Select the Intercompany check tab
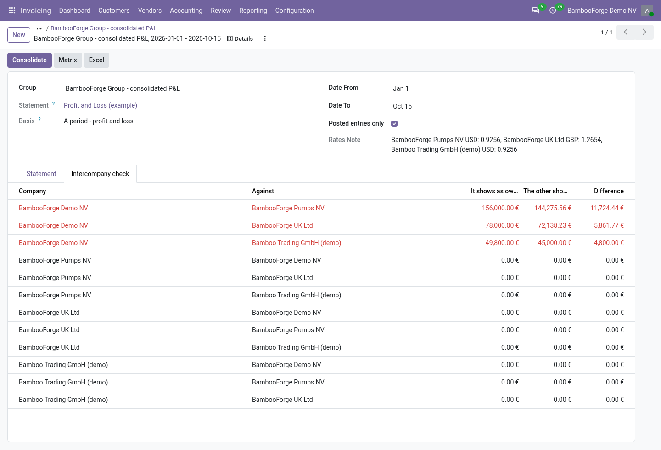 tap(100, 174)
